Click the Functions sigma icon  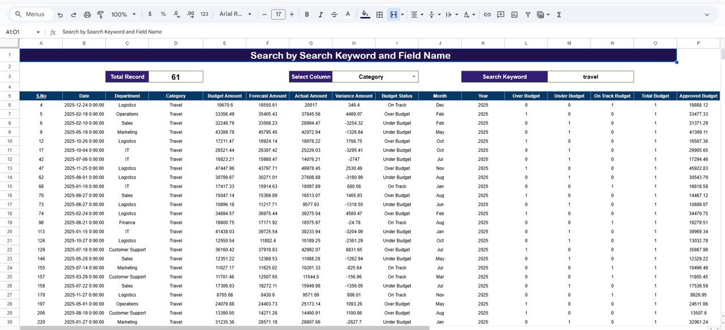(x=558, y=14)
